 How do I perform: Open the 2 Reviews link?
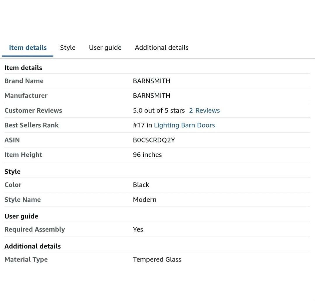(204, 111)
